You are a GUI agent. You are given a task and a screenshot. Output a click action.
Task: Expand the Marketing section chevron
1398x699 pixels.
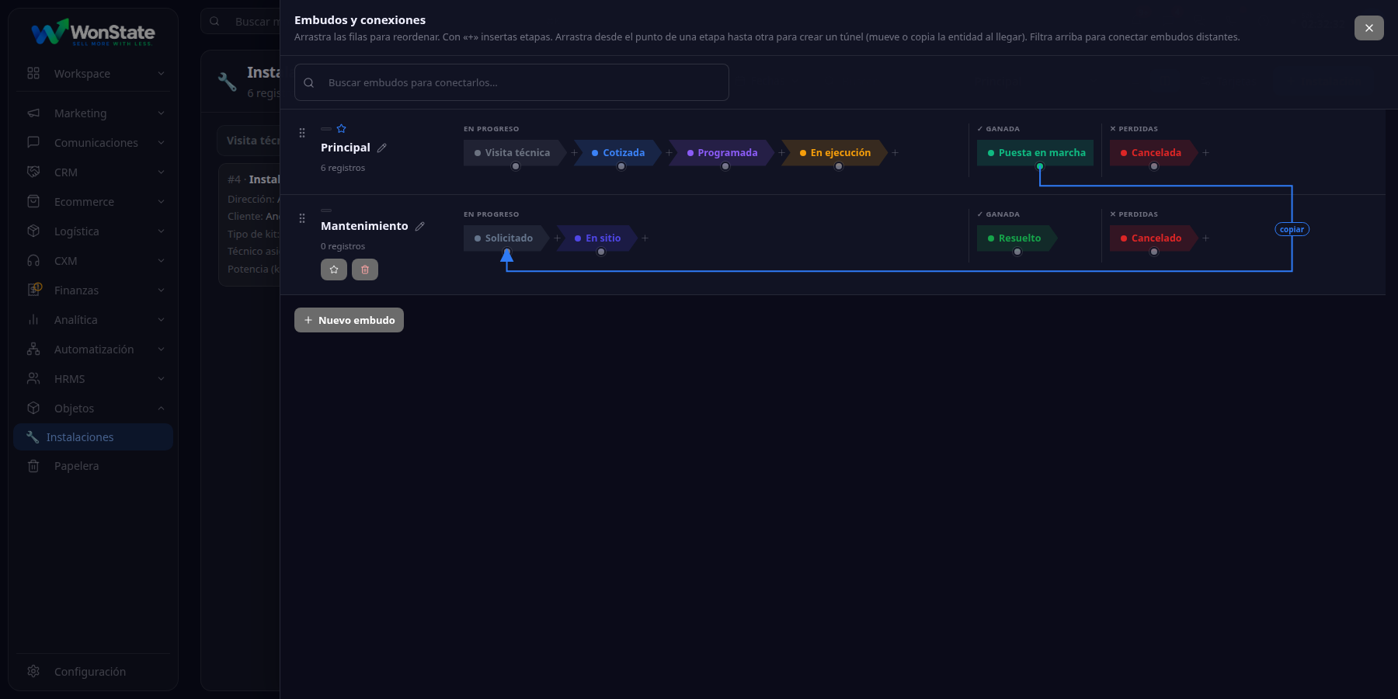click(161, 113)
